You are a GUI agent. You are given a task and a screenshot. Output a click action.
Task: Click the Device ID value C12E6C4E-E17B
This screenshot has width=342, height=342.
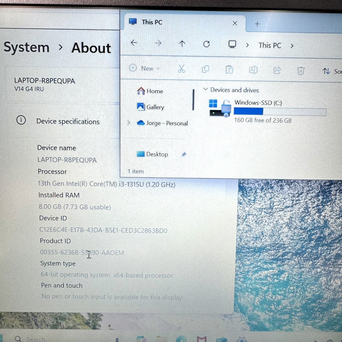tap(103, 230)
